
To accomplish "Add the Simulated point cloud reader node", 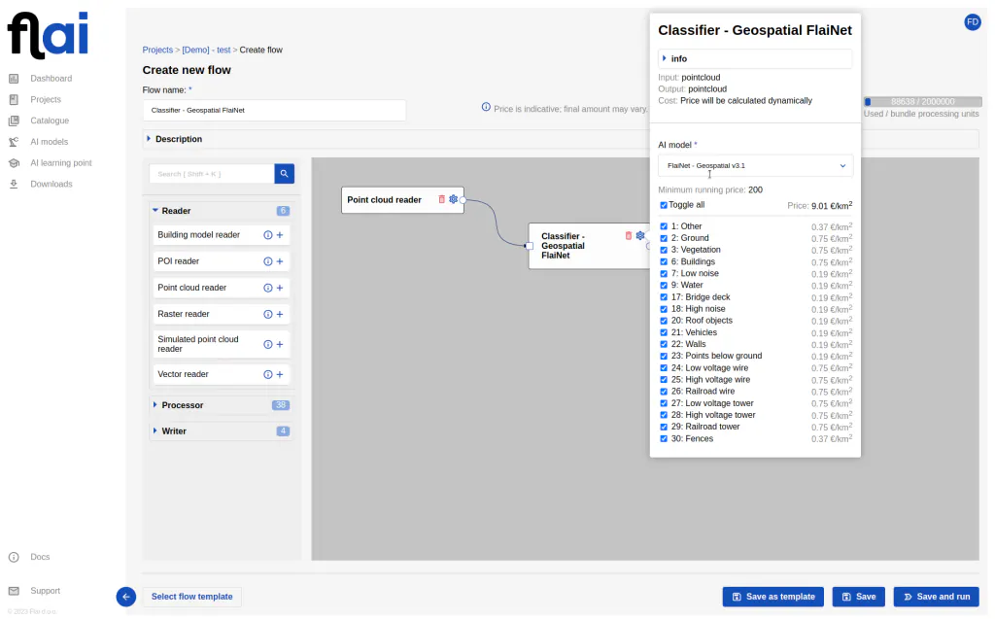I will point(280,344).
